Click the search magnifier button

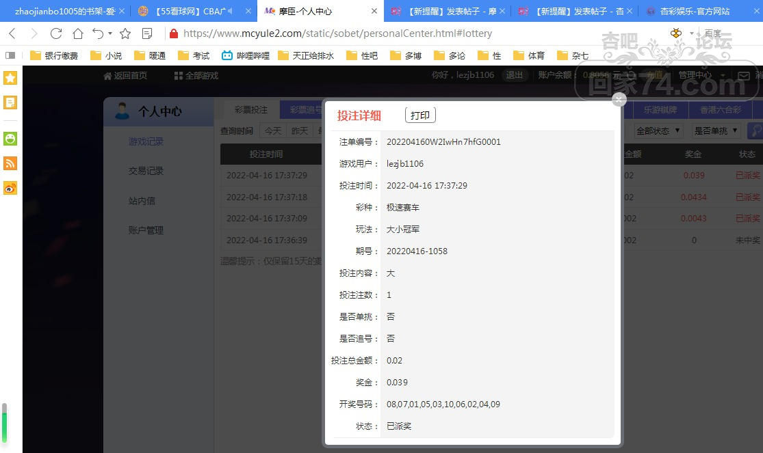pyautogui.click(x=755, y=131)
